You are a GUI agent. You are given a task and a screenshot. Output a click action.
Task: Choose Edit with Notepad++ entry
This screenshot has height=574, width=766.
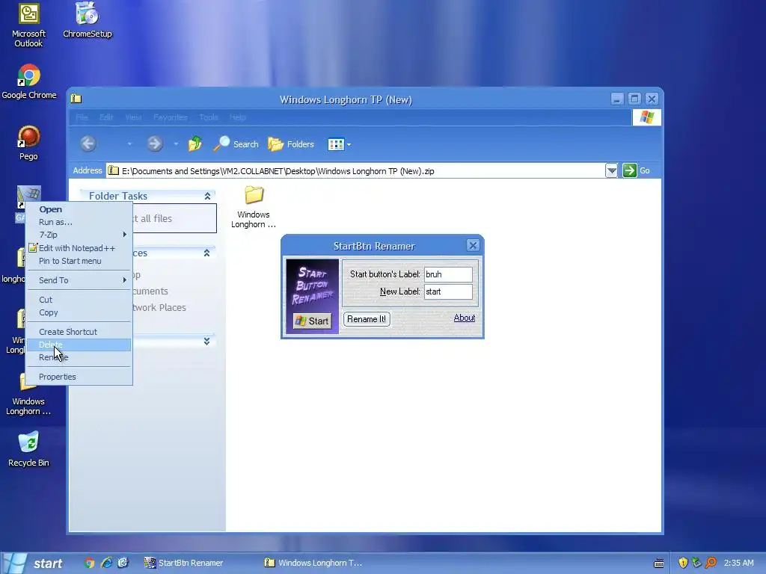79,248
